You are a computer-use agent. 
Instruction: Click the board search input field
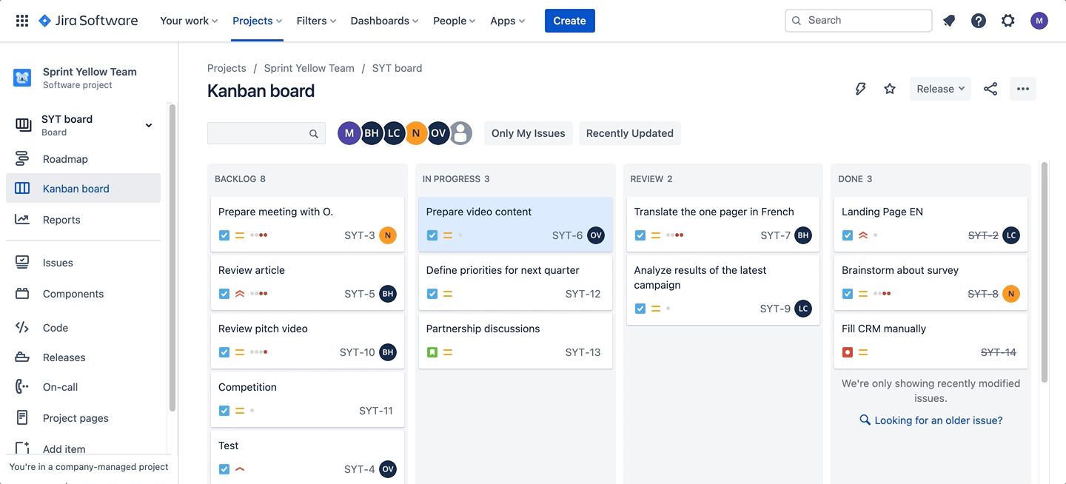tap(259, 133)
